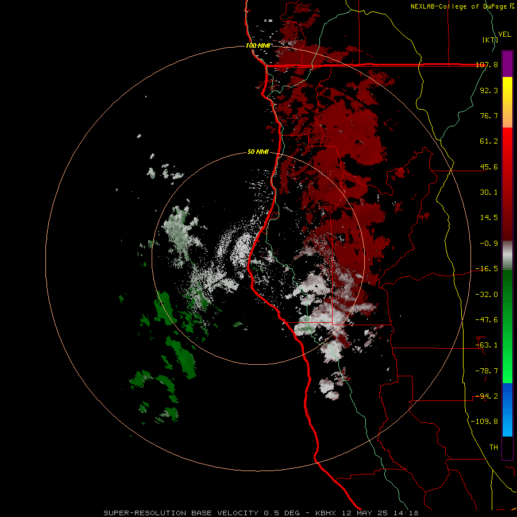Image resolution: width=517 pixels, height=517 pixels.
Task: Click the -63.1 velocity scale value
Action: [487, 345]
